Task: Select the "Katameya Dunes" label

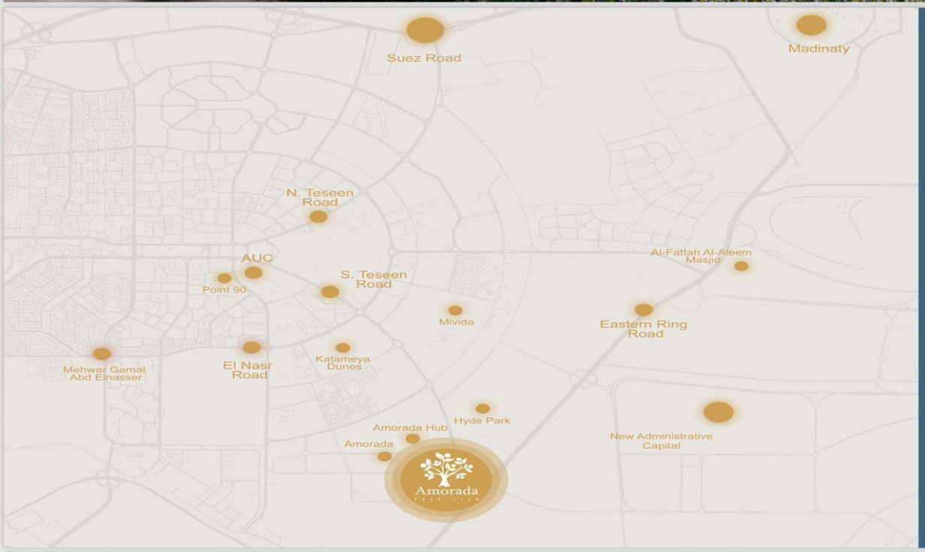Action: point(343,363)
